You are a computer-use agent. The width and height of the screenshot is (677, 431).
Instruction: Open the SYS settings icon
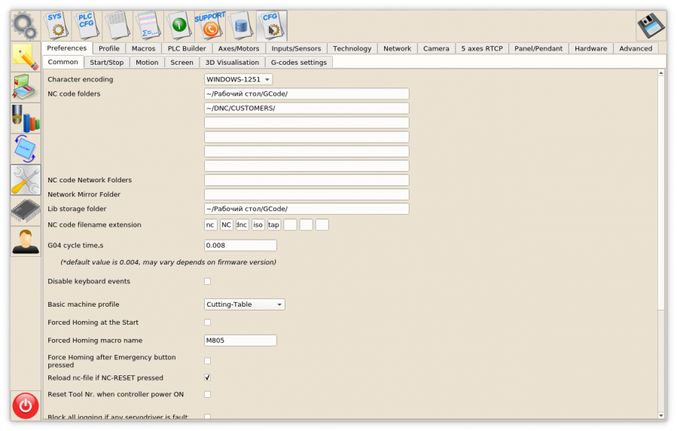pyautogui.click(x=56, y=25)
